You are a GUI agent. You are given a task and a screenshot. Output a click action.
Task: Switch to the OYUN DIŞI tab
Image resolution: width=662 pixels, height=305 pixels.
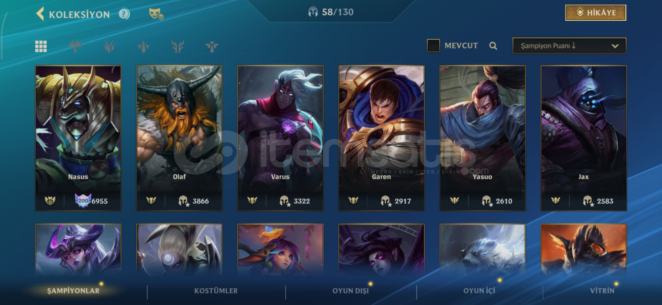(x=351, y=291)
